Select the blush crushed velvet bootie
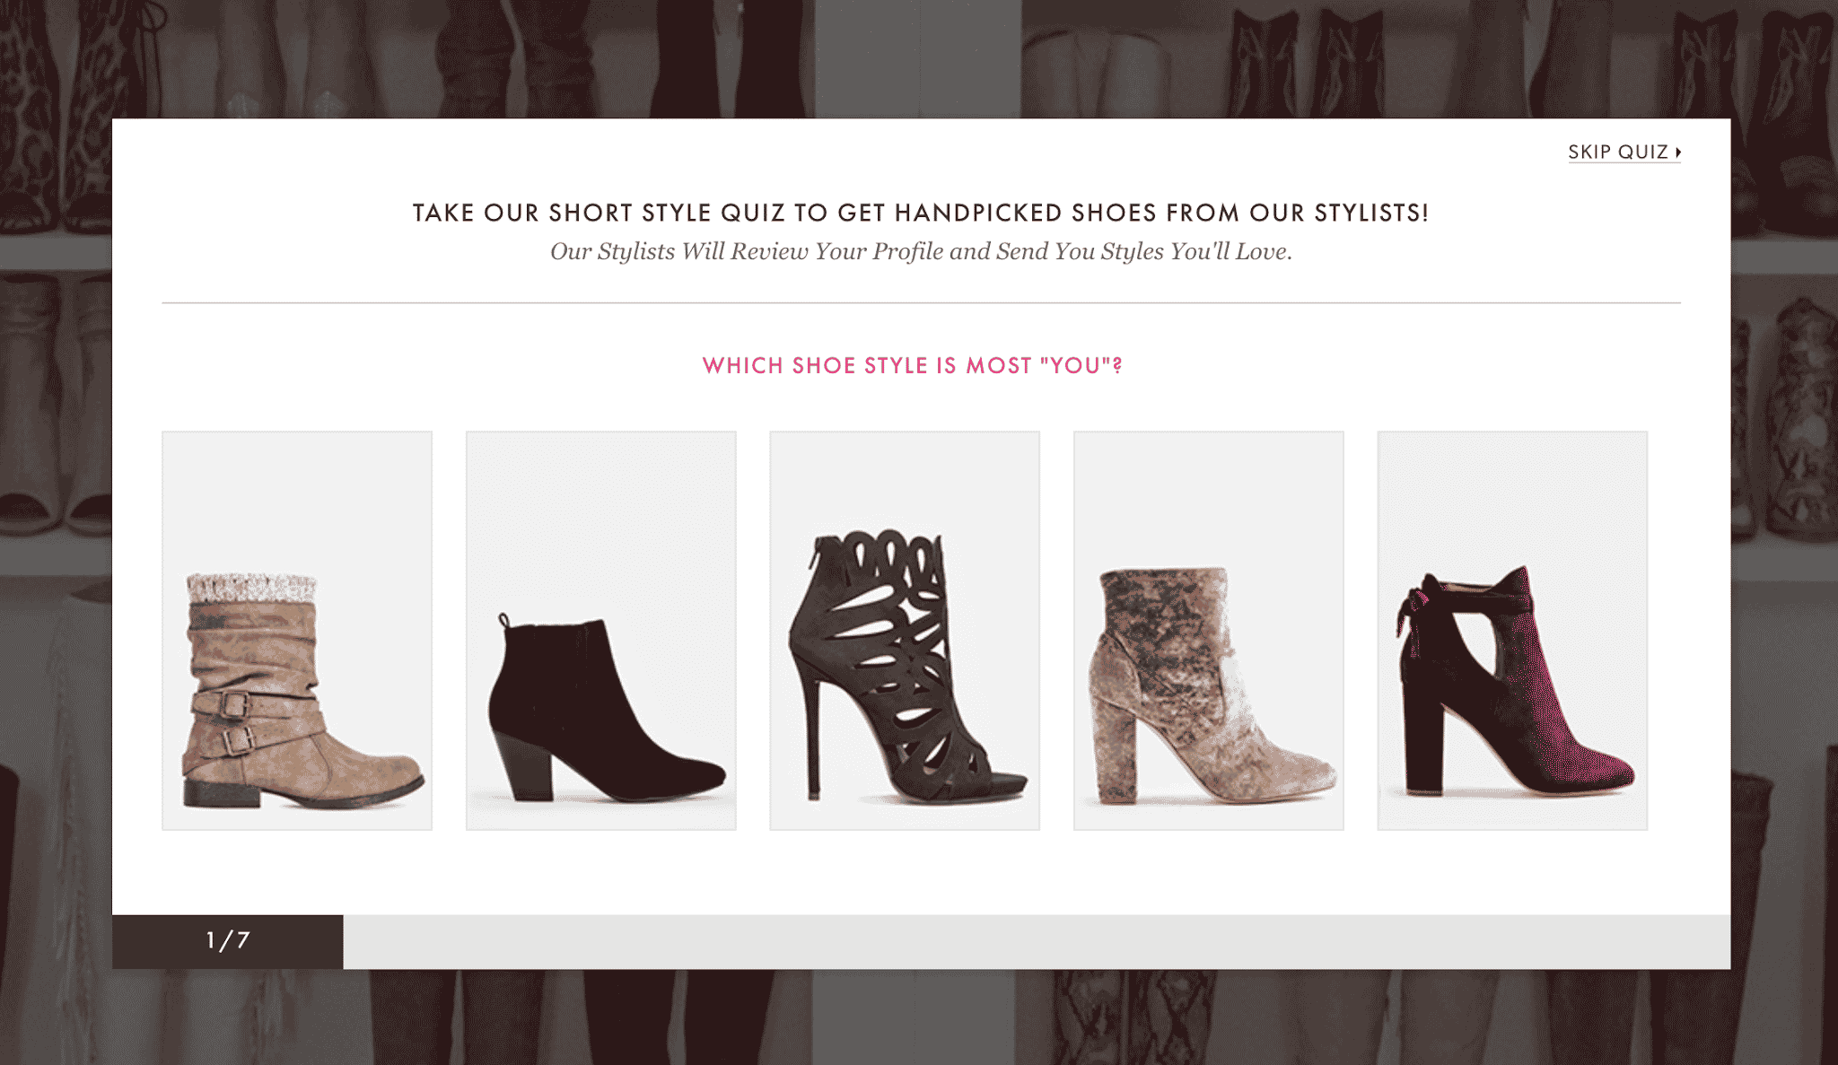Screen dimensions: 1838x1065 (x=1208, y=631)
